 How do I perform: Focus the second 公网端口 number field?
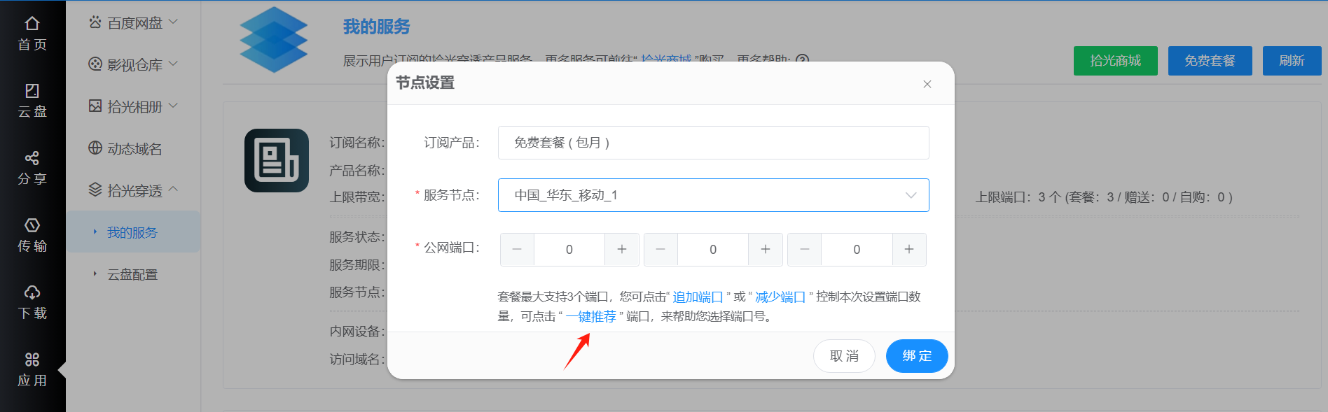[x=713, y=250]
